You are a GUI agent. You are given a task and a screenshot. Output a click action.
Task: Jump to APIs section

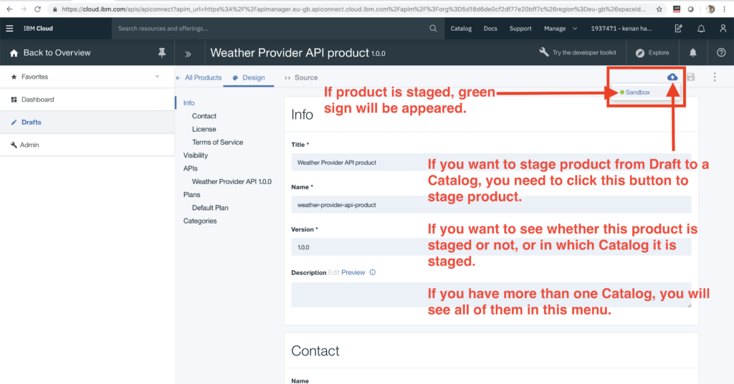(x=191, y=168)
